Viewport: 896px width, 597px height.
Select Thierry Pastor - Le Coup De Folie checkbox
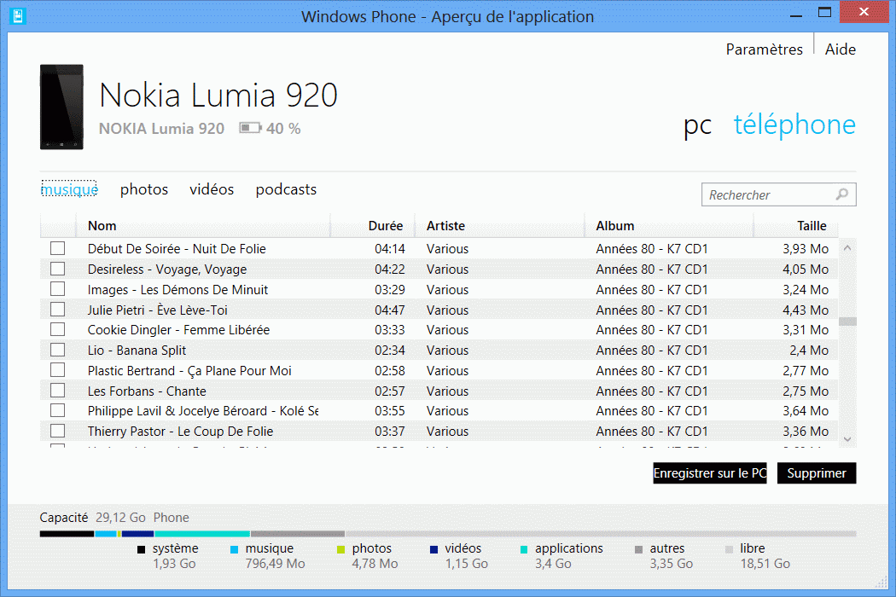click(x=58, y=431)
